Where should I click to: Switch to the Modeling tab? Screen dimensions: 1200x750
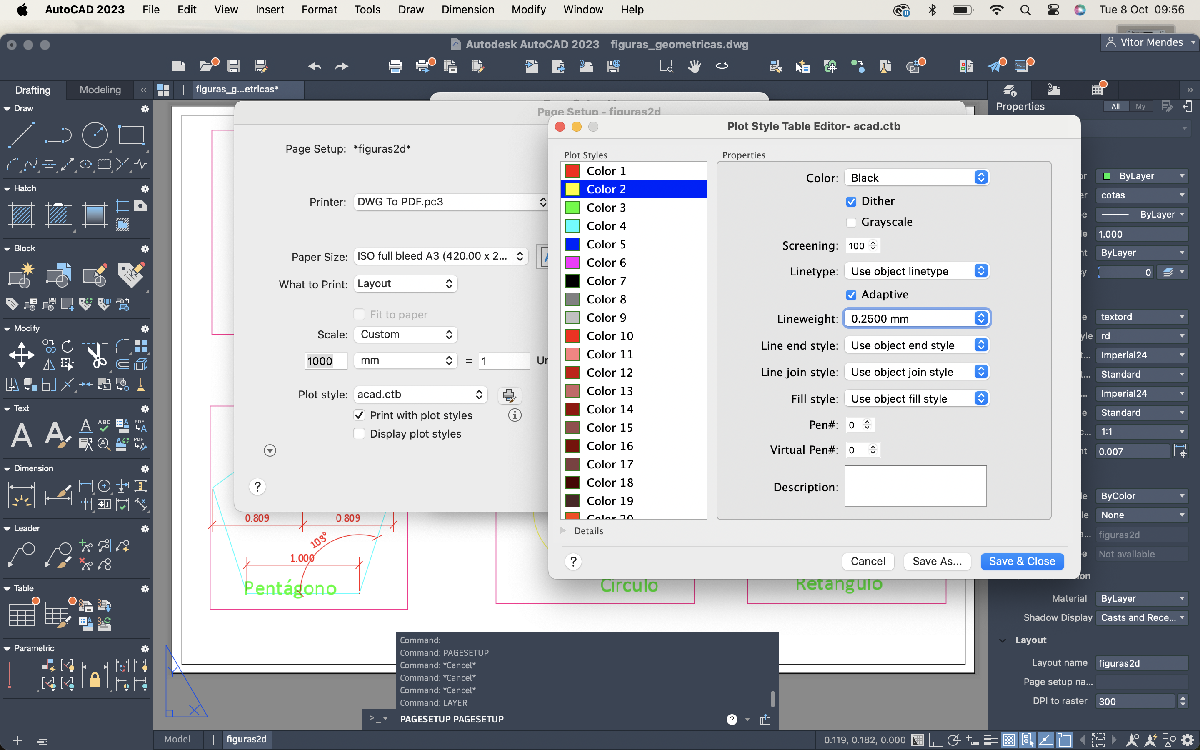tap(100, 90)
